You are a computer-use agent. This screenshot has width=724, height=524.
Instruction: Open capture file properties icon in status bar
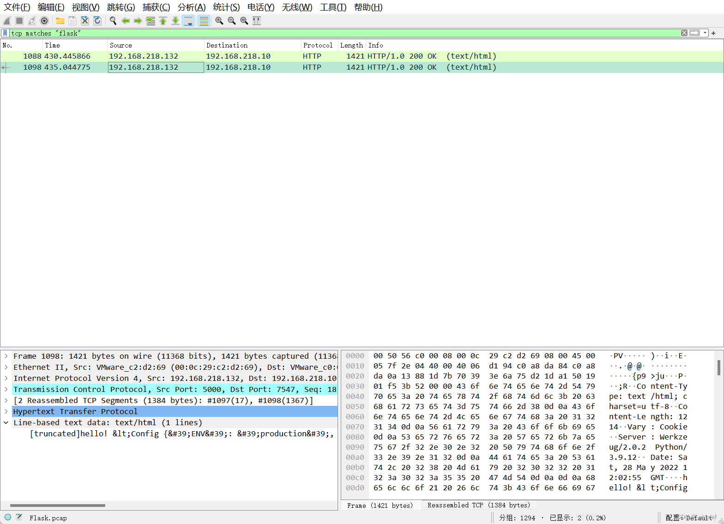tap(19, 518)
